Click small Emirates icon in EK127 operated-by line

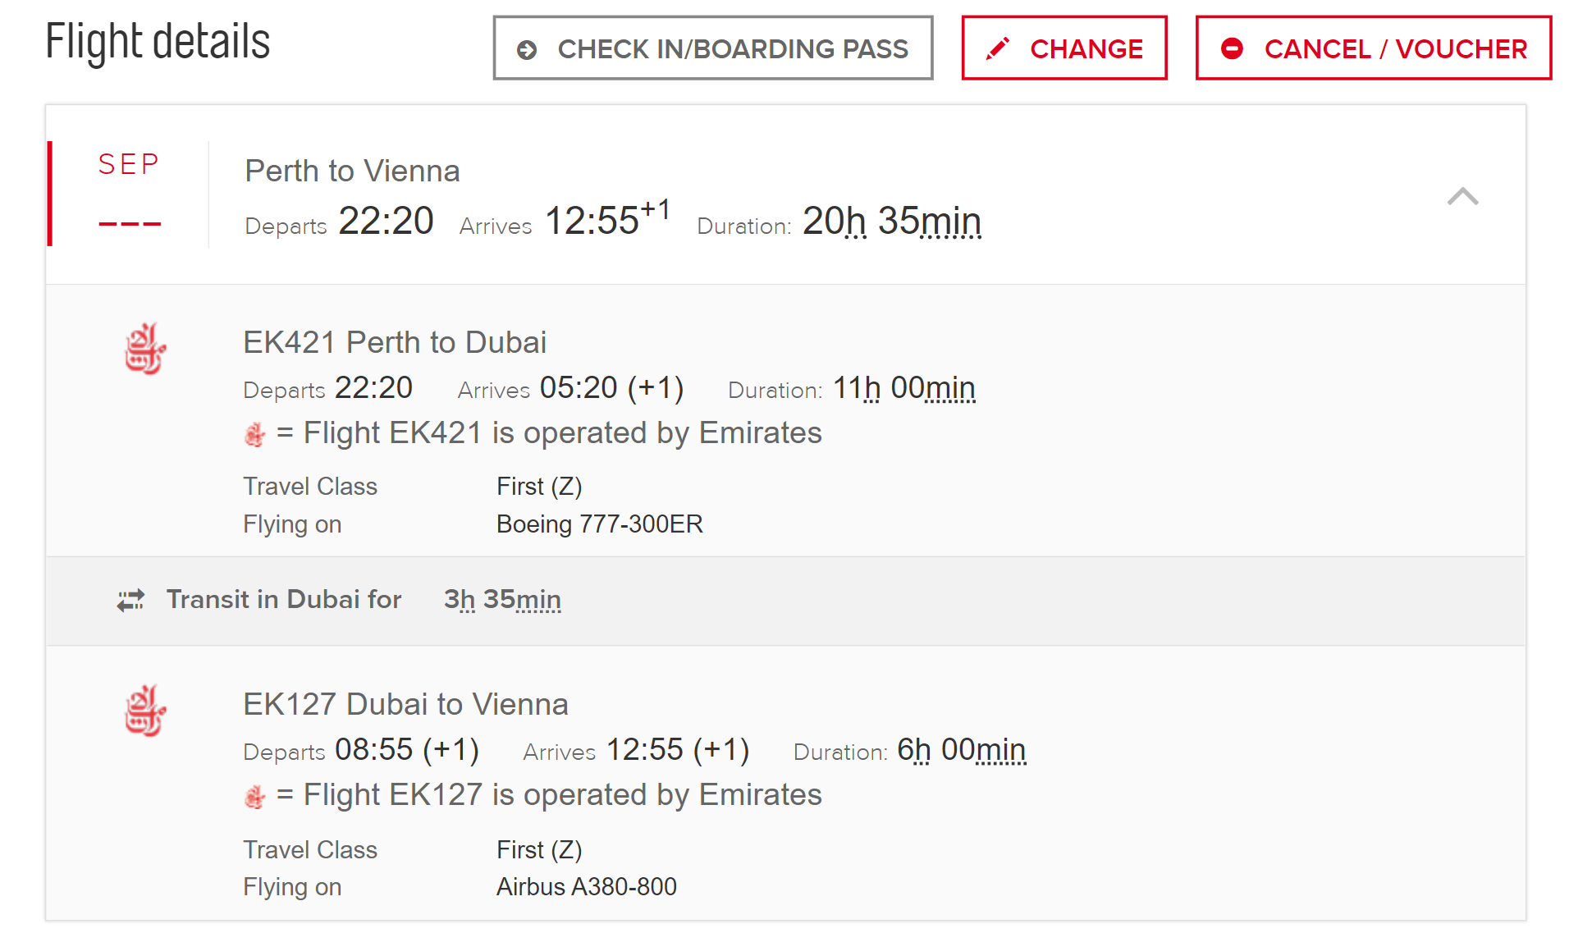click(x=255, y=796)
